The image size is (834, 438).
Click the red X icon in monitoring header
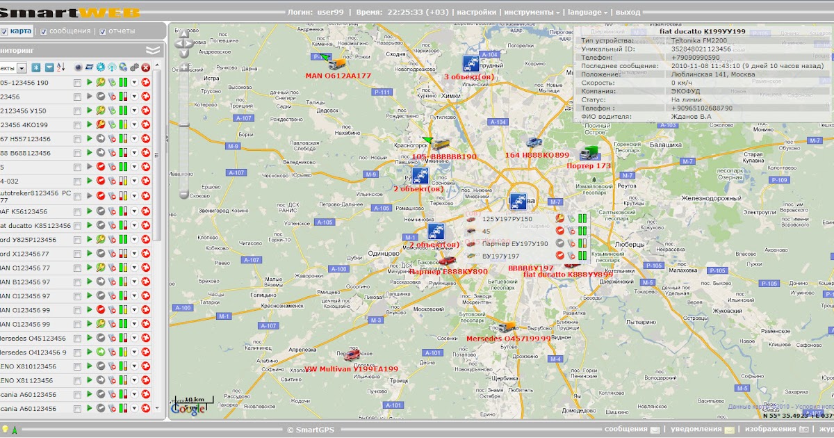pyautogui.click(x=145, y=67)
